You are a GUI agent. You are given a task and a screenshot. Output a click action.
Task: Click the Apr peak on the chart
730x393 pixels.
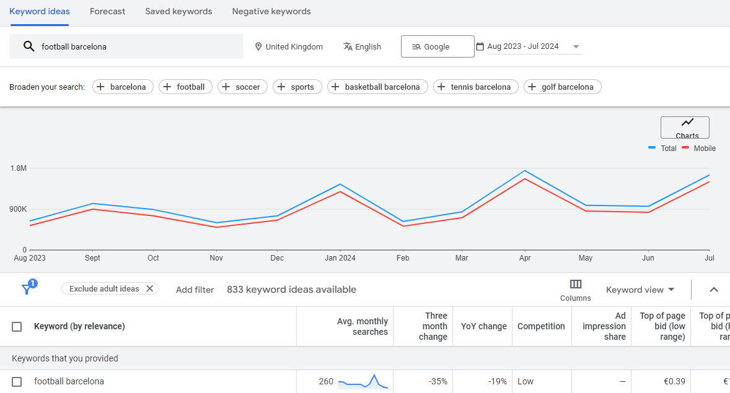525,171
